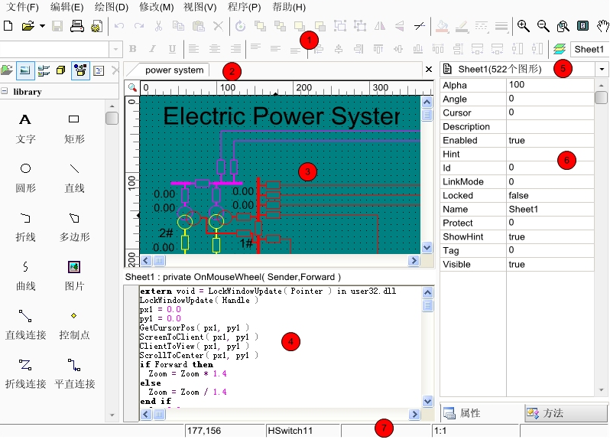Select the 折线连接 connector tool
Viewport: 610px width, 443px height.
(25, 373)
